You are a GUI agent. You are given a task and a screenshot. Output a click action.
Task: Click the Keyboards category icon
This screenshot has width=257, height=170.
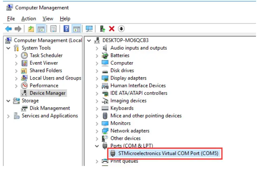click(105, 108)
